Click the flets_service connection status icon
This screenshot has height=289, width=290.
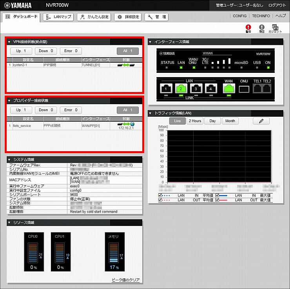[x=126, y=124]
